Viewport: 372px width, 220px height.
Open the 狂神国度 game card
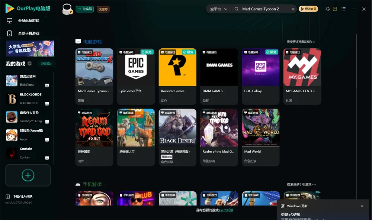[94, 137]
